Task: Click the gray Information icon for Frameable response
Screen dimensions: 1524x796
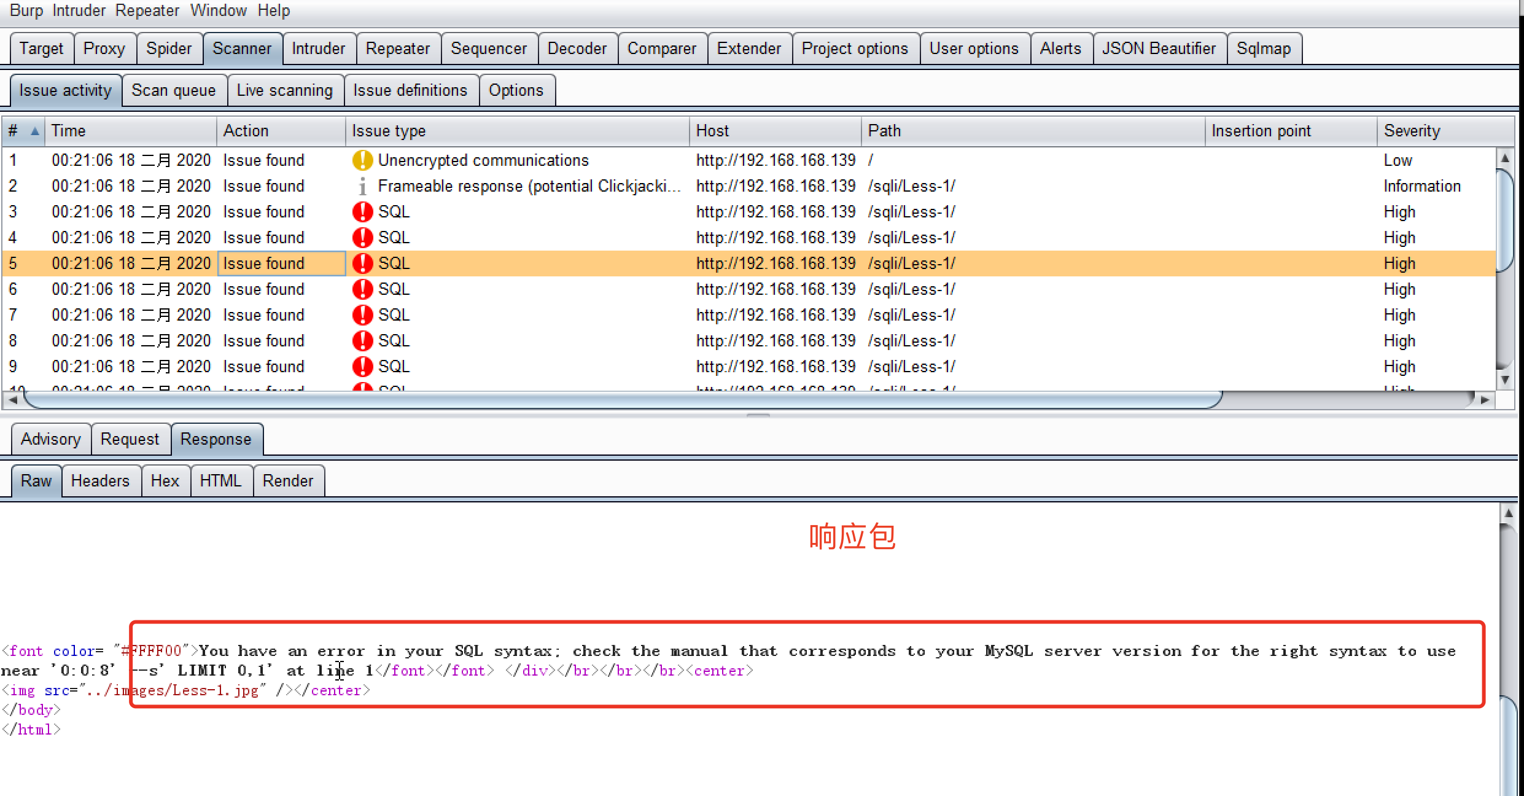Action: coord(362,186)
